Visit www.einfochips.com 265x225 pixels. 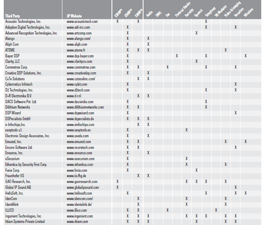click(80, 125)
